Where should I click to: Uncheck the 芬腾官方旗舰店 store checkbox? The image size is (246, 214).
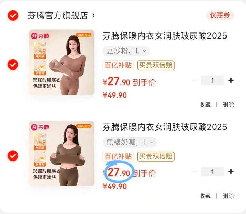click(13, 15)
